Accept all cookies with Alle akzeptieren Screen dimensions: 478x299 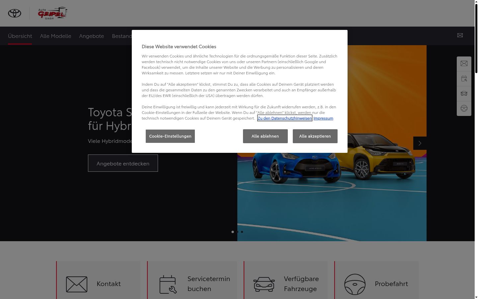tap(315, 136)
